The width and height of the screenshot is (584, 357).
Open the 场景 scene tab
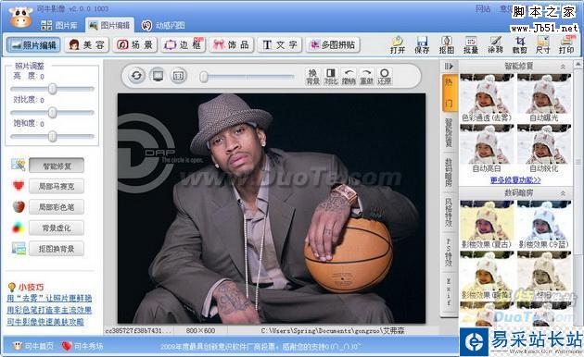[x=134, y=45]
